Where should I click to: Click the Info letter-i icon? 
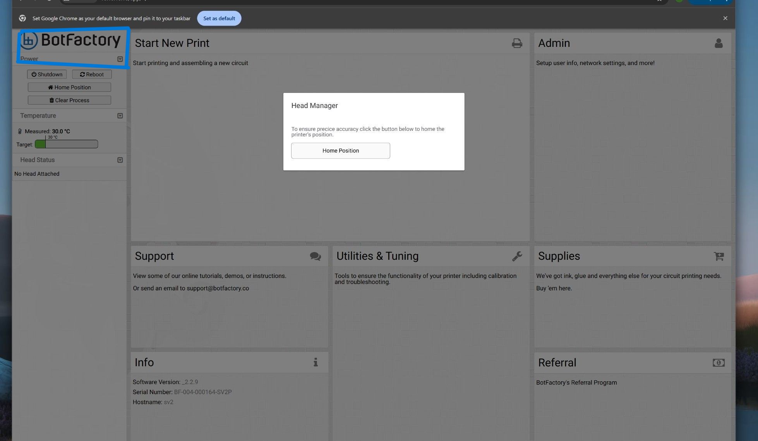(x=316, y=362)
